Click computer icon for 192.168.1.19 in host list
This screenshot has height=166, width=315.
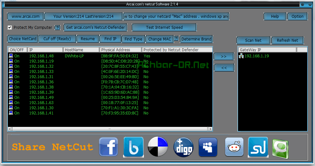(11, 61)
